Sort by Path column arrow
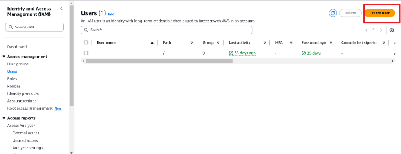The width and height of the screenshot is (401, 154). pos(191,43)
